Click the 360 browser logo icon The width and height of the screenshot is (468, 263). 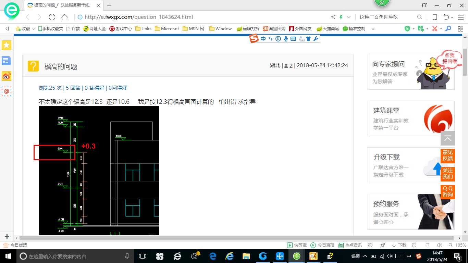[12, 11]
